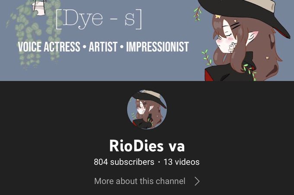Click the [Dye - s] banner title

99,19
